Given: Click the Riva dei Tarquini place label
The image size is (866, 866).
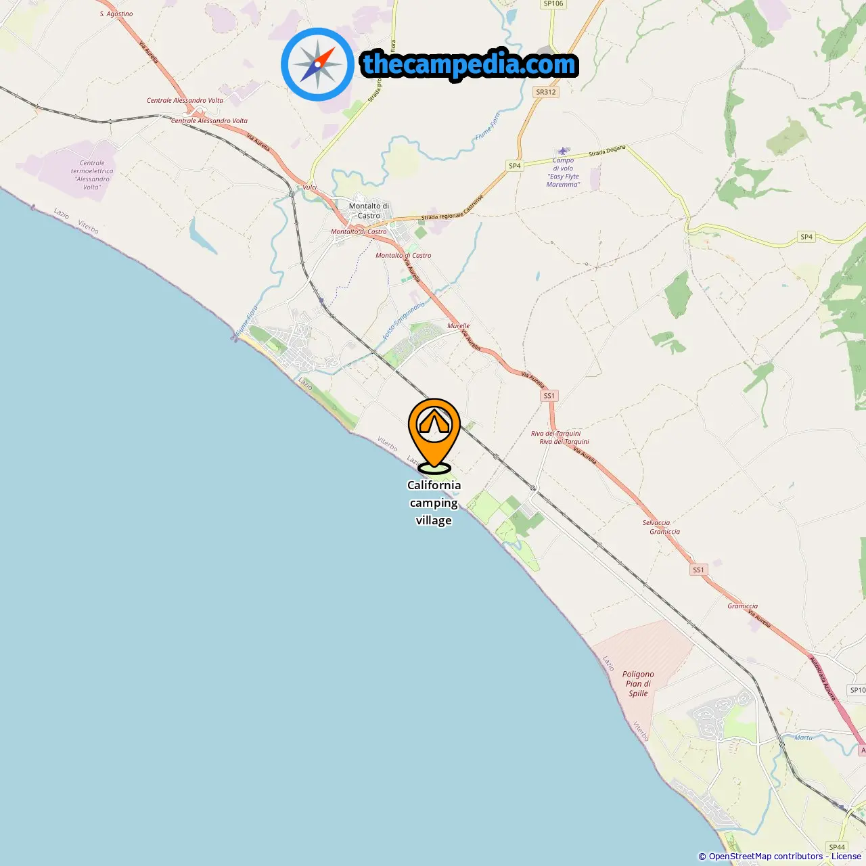Looking at the screenshot, I should click(556, 434).
